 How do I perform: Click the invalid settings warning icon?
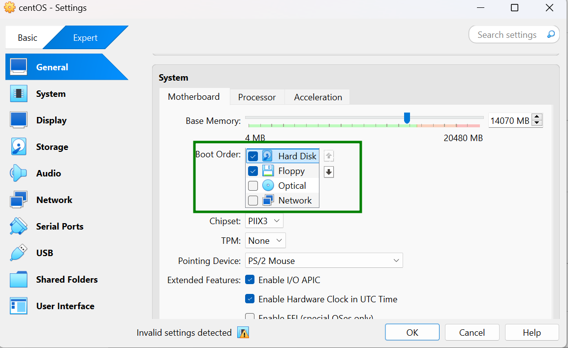click(x=243, y=332)
